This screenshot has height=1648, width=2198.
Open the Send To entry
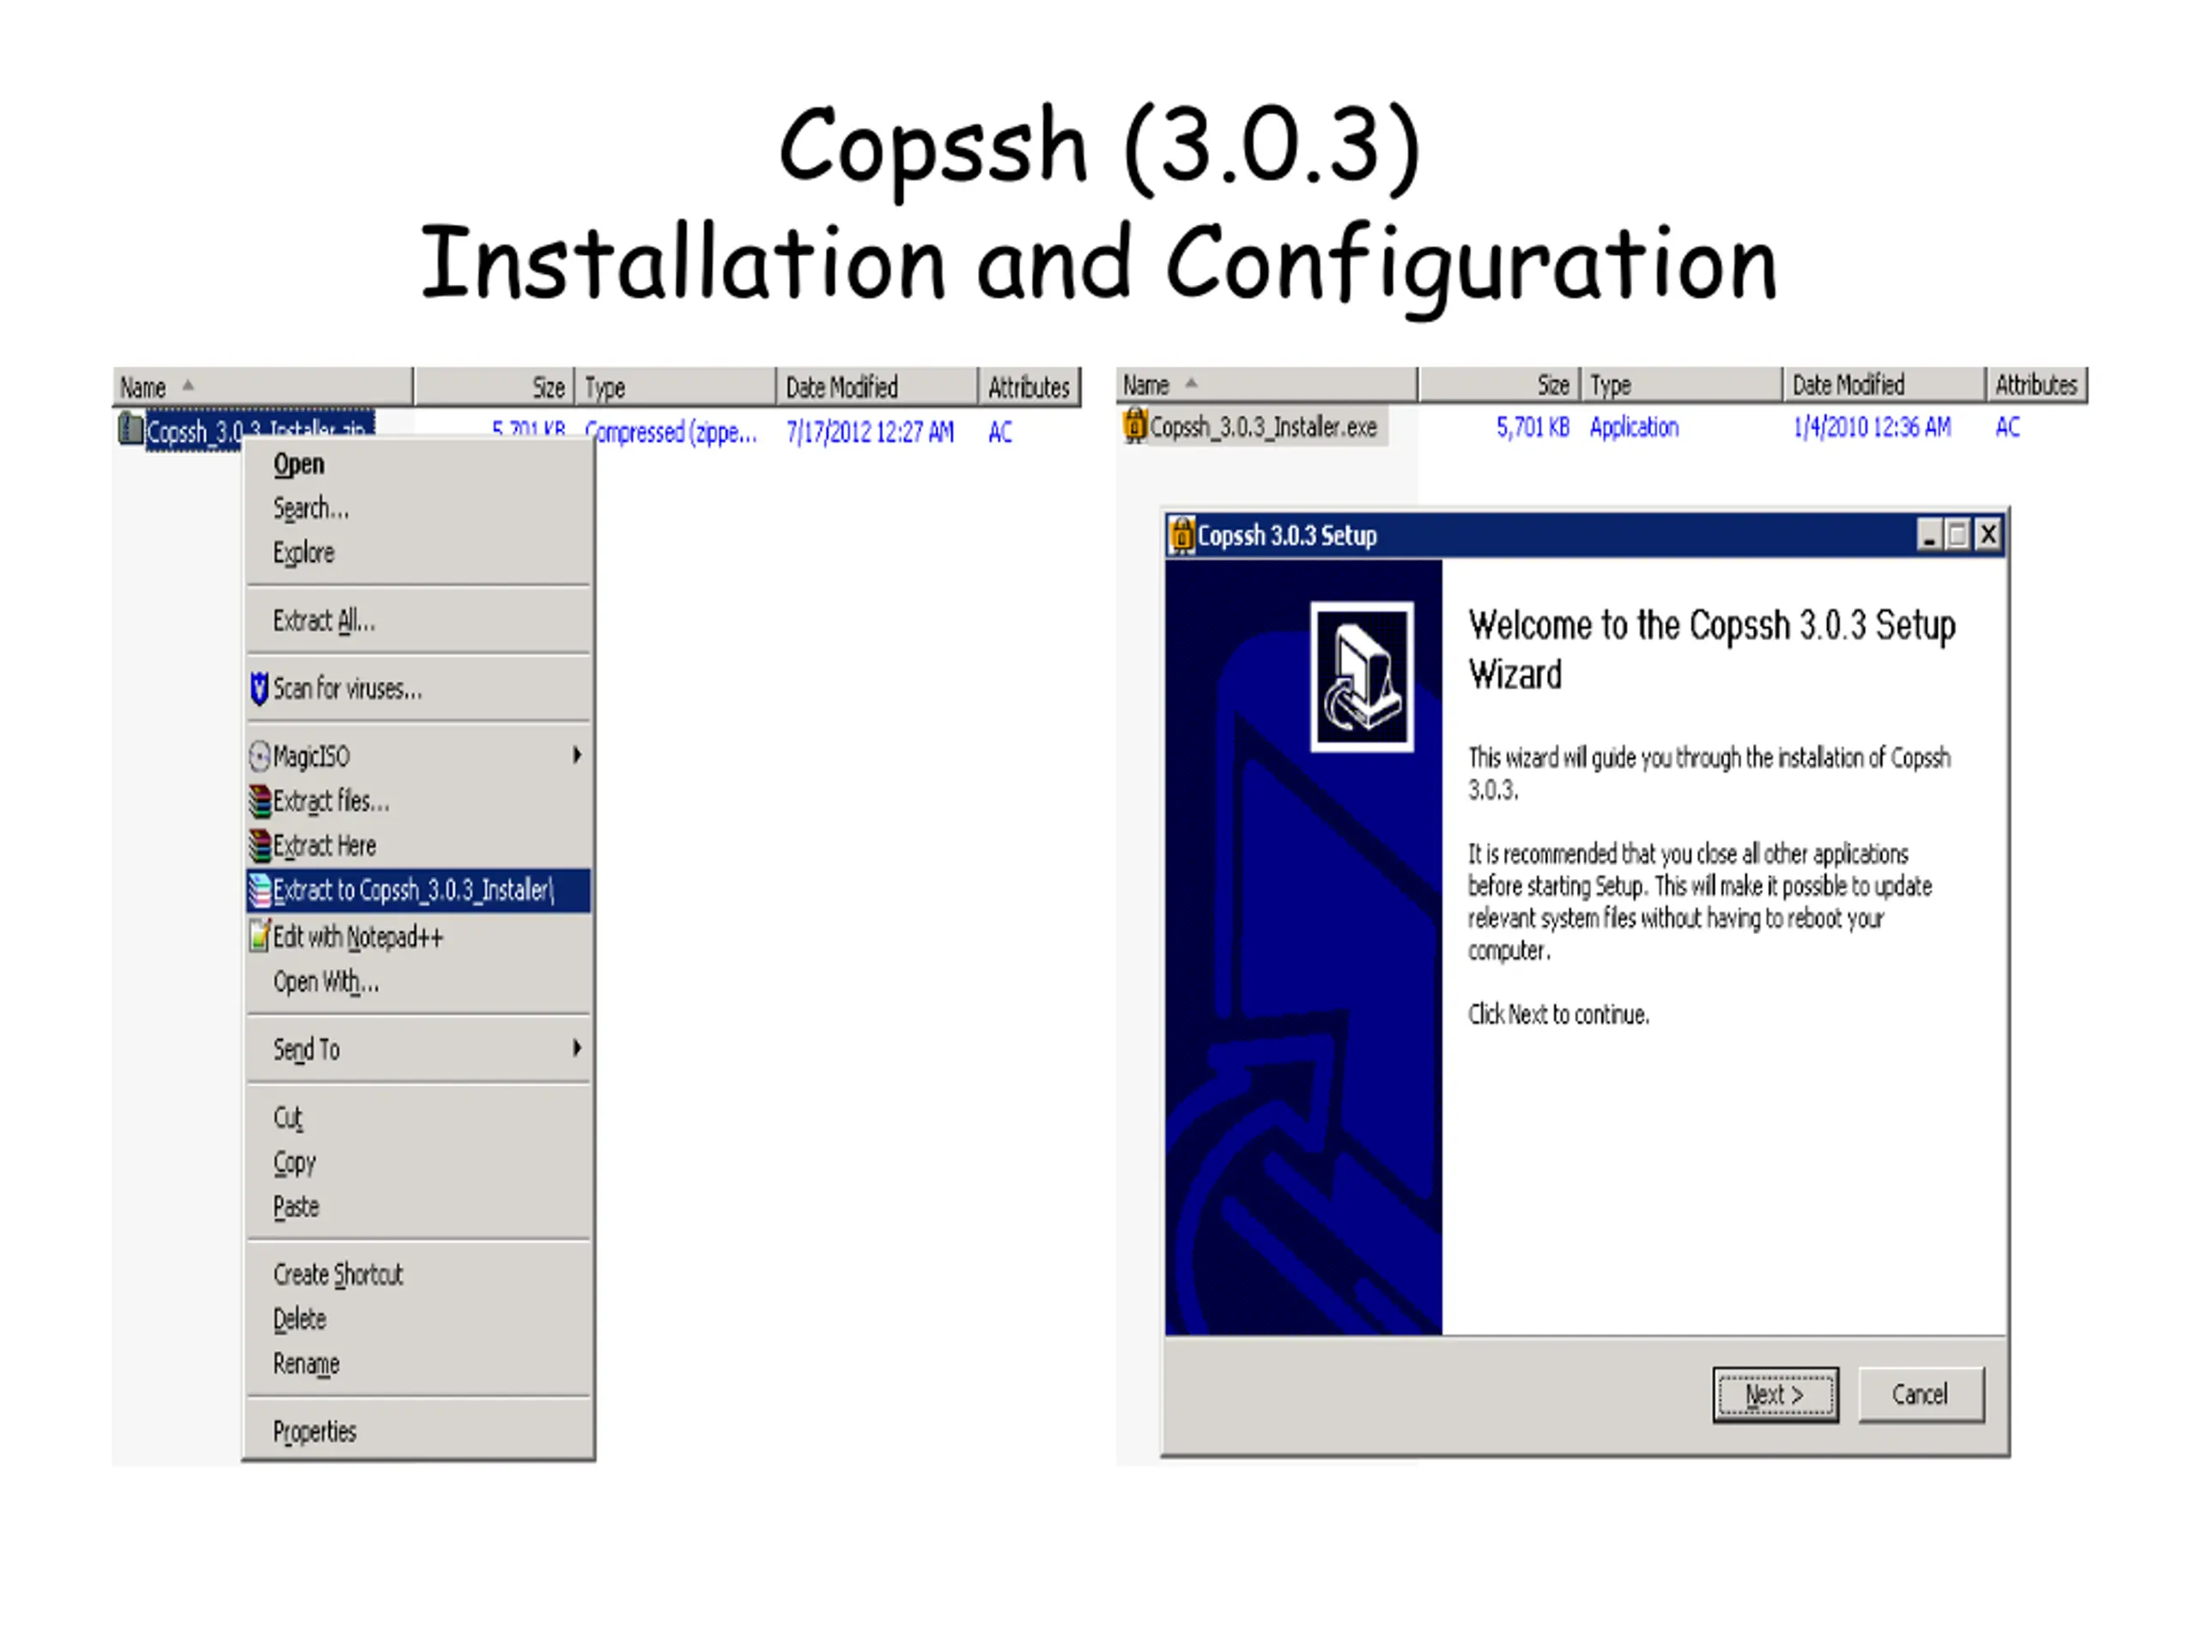point(417,1049)
